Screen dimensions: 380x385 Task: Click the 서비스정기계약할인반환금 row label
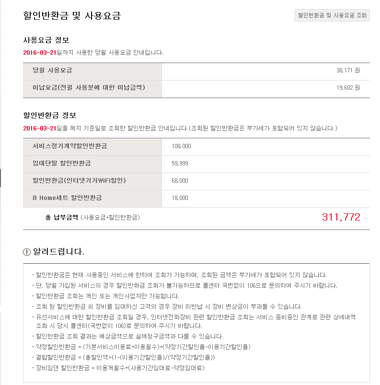70,146
